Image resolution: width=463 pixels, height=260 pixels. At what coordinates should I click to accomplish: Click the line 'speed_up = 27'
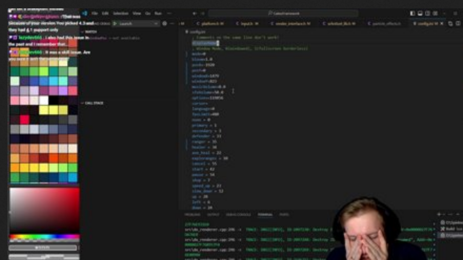(x=206, y=186)
